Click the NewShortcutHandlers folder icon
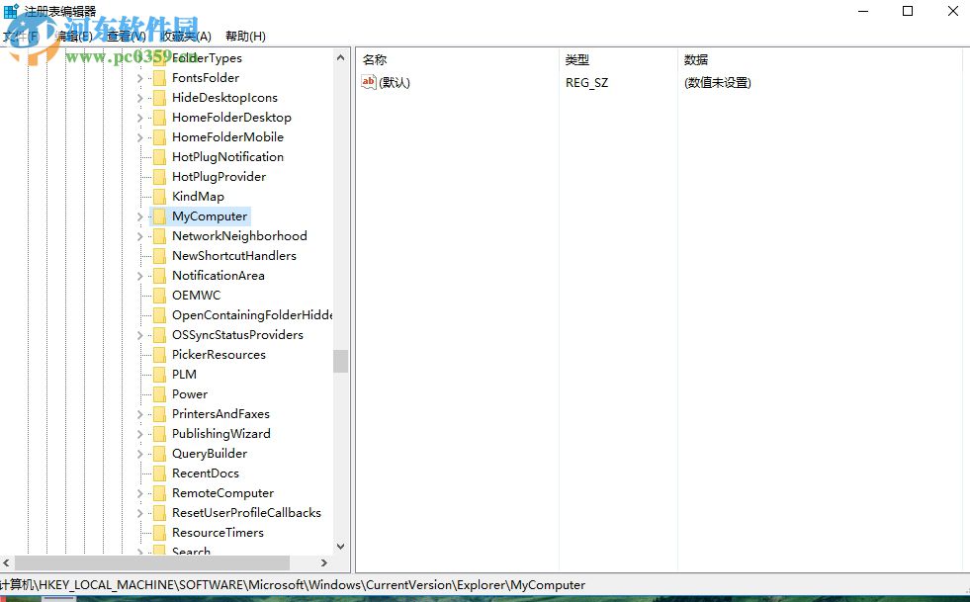 click(x=159, y=256)
